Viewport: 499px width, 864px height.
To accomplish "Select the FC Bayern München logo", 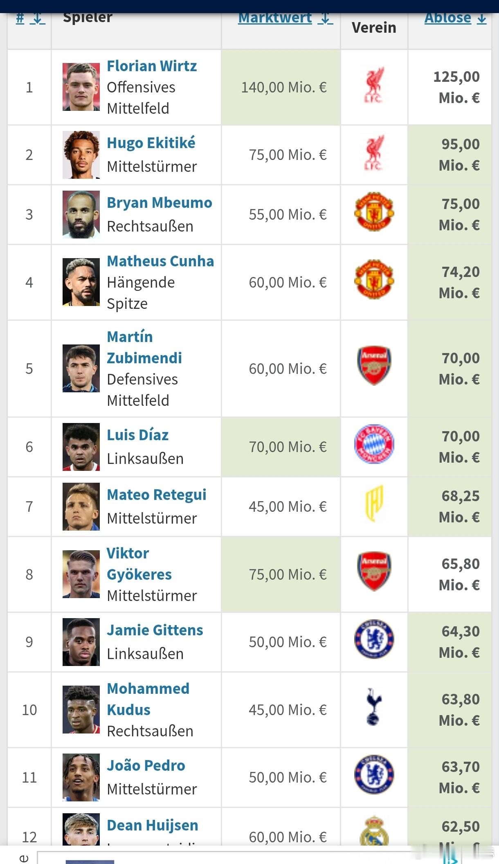I will click(374, 444).
